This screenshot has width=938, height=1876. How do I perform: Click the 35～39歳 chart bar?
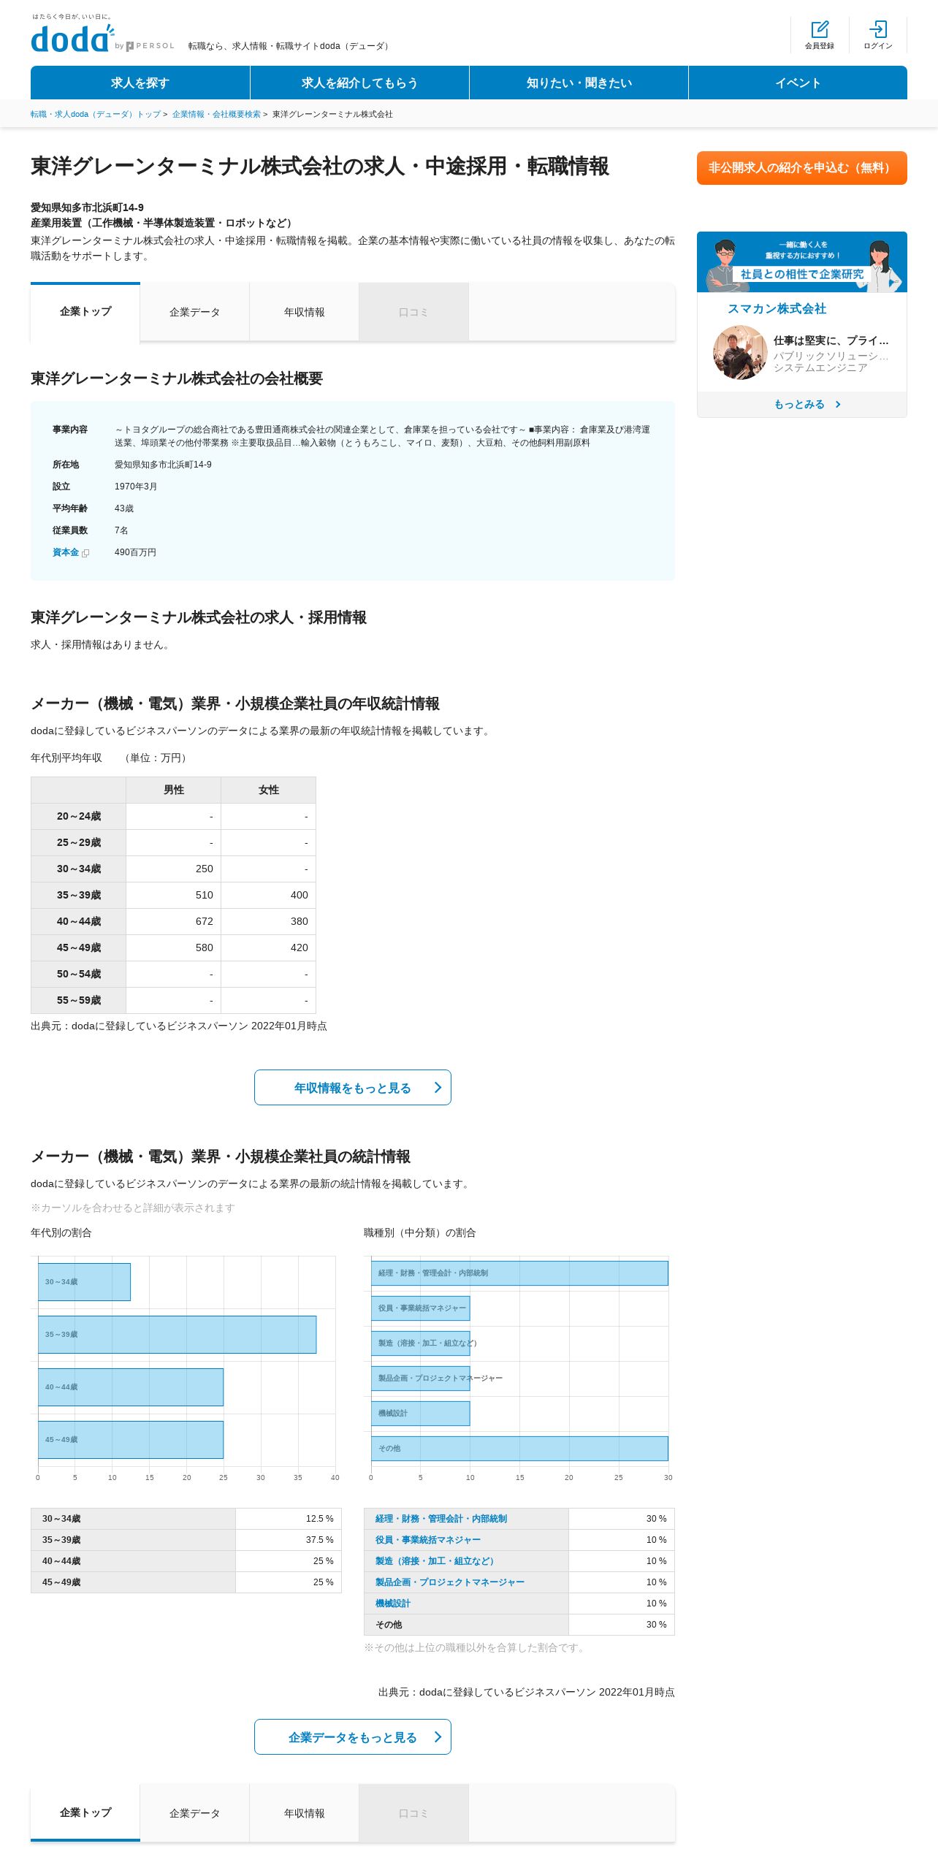(x=177, y=1334)
